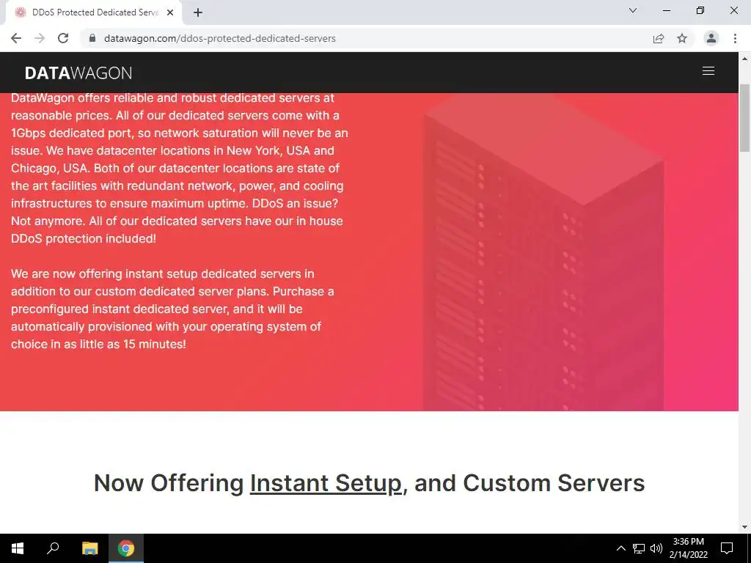Click the Chrome taskbar icon
751x563 pixels.
pyautogui.click(x=126, y=548)
